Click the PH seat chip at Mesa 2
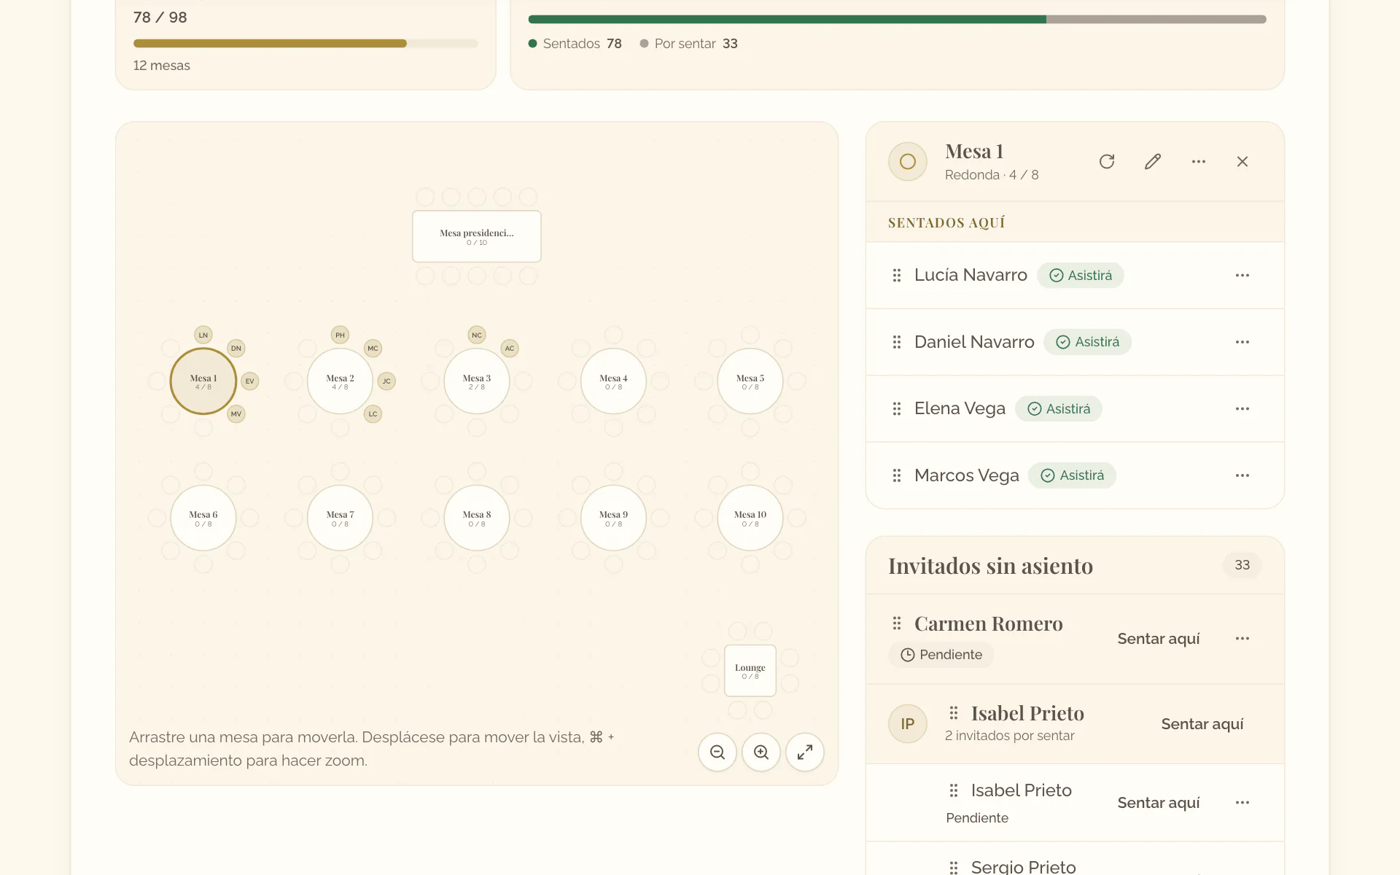The width and height of the screenshot is (1400, 875). (340, 335)
